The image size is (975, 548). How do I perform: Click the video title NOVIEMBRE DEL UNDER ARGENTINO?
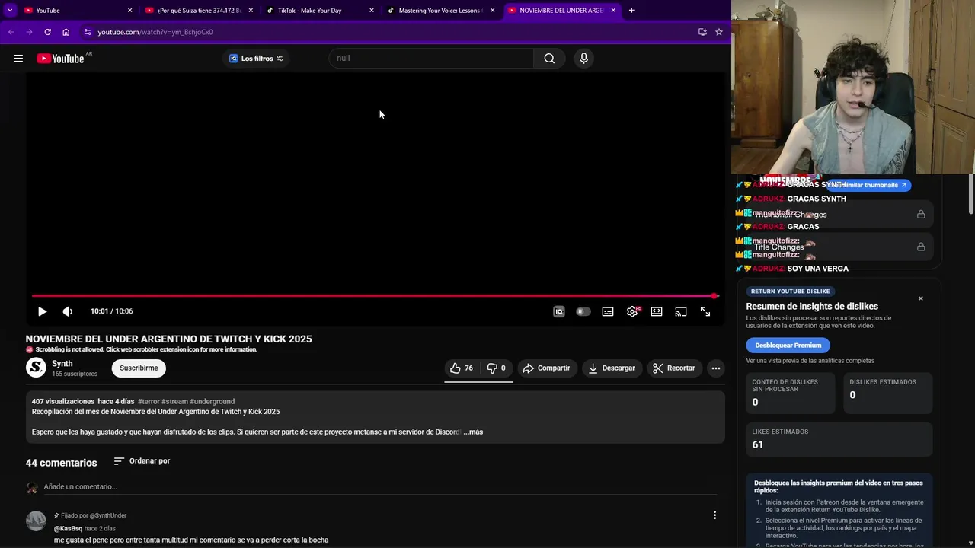tap(169, 339)
